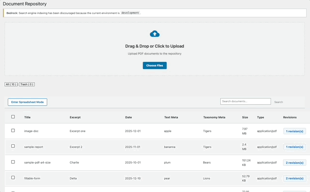This screenshot has height=192, width=310.
Task: Click the Search button
Action: [x=279, y=102]
